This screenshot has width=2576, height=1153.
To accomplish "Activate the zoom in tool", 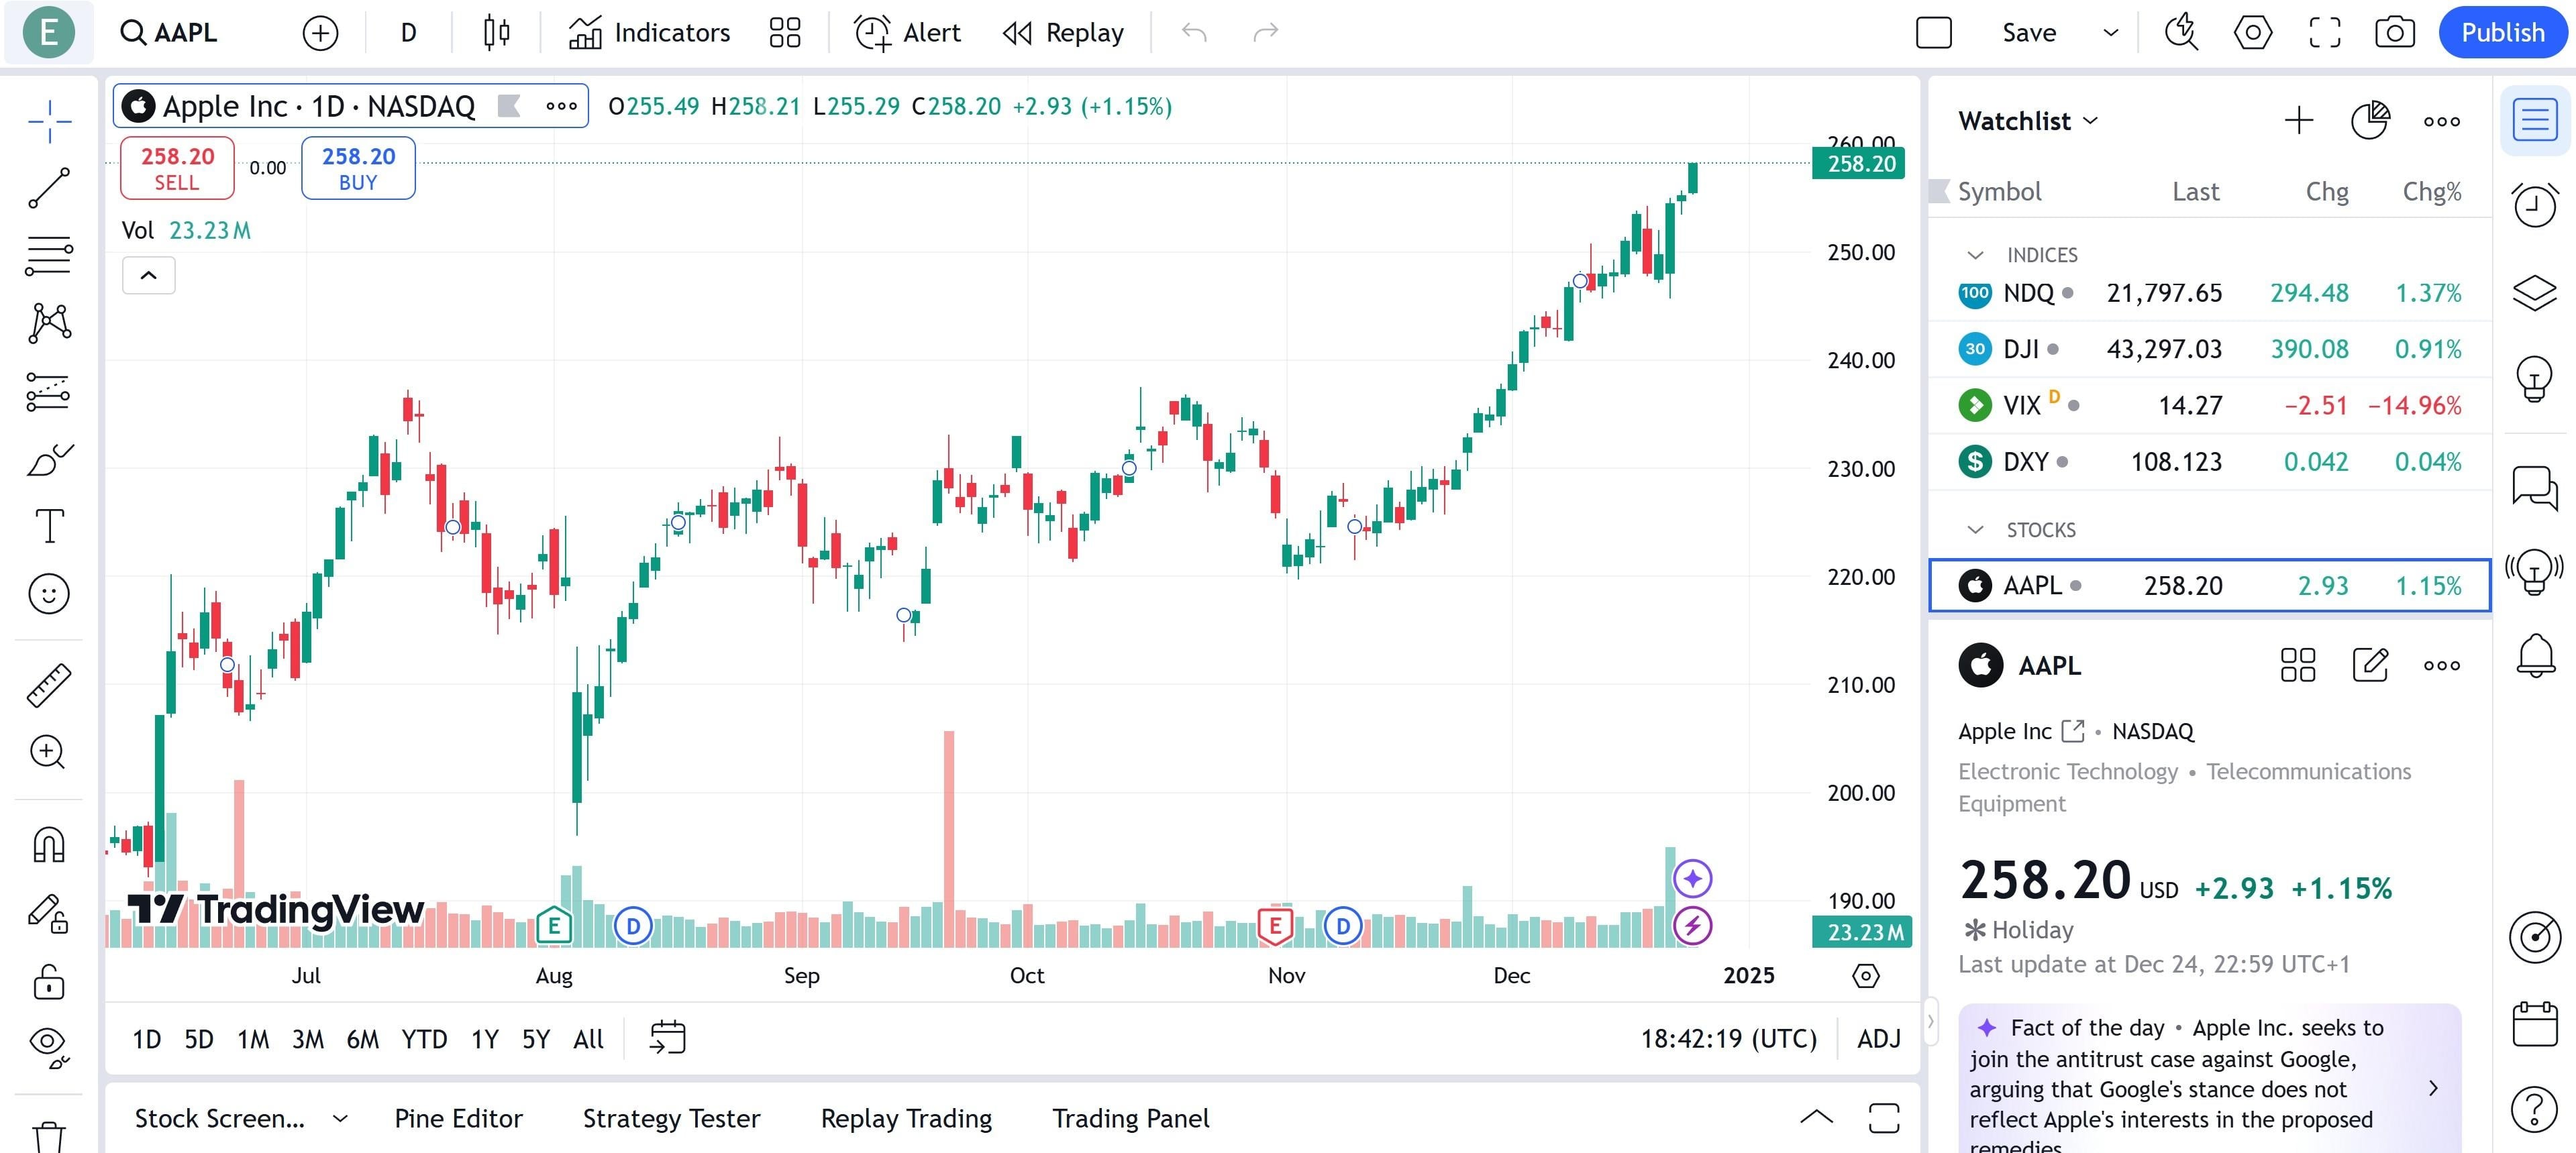I will tap(49, 752).
